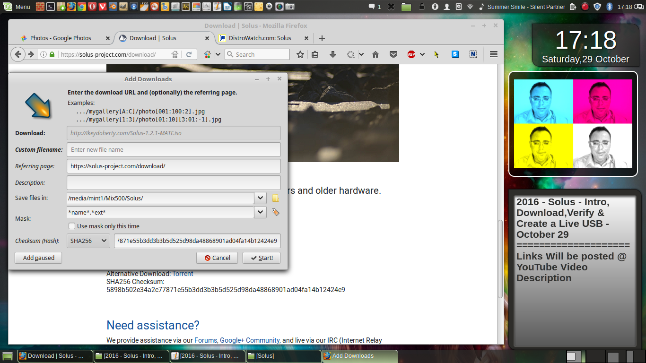Screen dimensions: 646x363
Task: Open the Bluetooth tray icon
Action: coord(610,7)
